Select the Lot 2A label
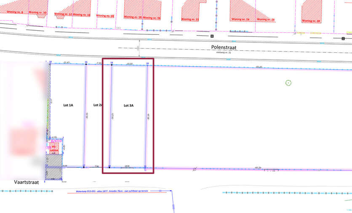The height and width of the screenshot is (213, 352). coord(97,105)
